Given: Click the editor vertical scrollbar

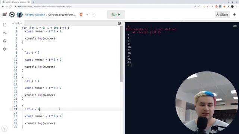Looking at the screenshot, I should pyautogui.click(x=121, y=54).
